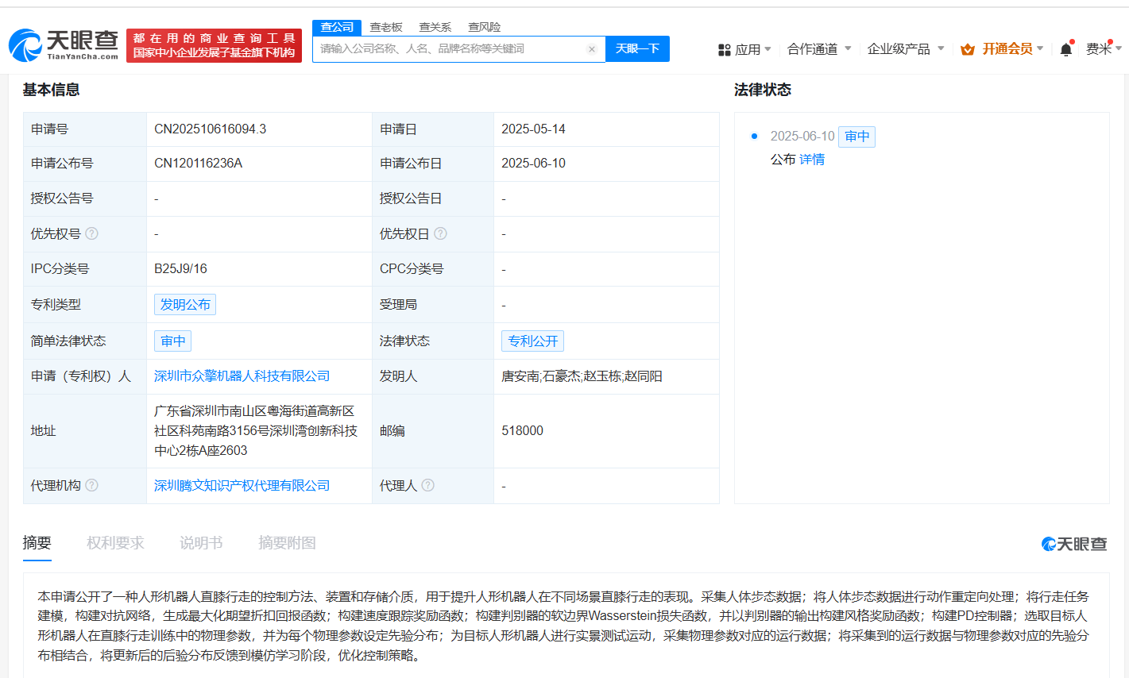Switch to the 说明书 tab

tap(201, 543)
